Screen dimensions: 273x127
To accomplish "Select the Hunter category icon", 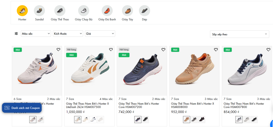I will (x=22, y=11).
